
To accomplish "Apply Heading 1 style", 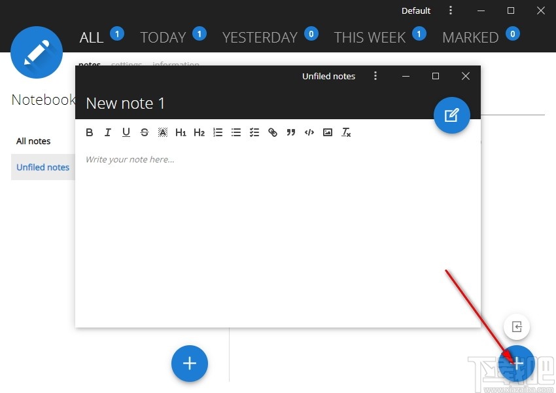I will pyautogui.click(x=181, y=132).
